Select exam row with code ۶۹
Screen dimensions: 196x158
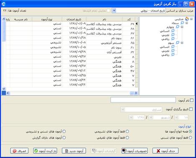point(71,24)
